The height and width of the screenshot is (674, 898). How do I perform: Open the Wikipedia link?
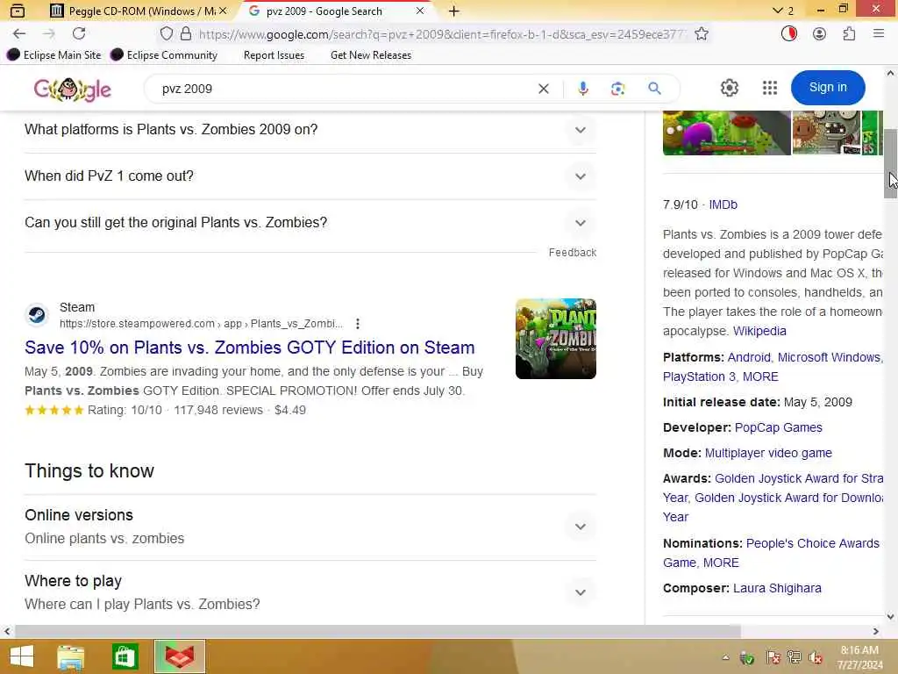click(759, 331)
